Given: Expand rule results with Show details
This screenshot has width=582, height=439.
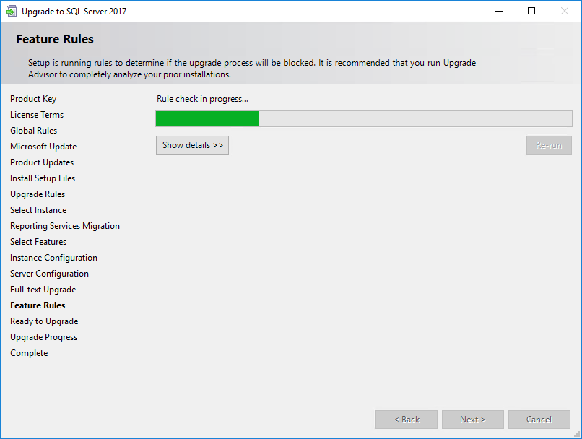Looking at the screenshot, I should coord(192,145).
